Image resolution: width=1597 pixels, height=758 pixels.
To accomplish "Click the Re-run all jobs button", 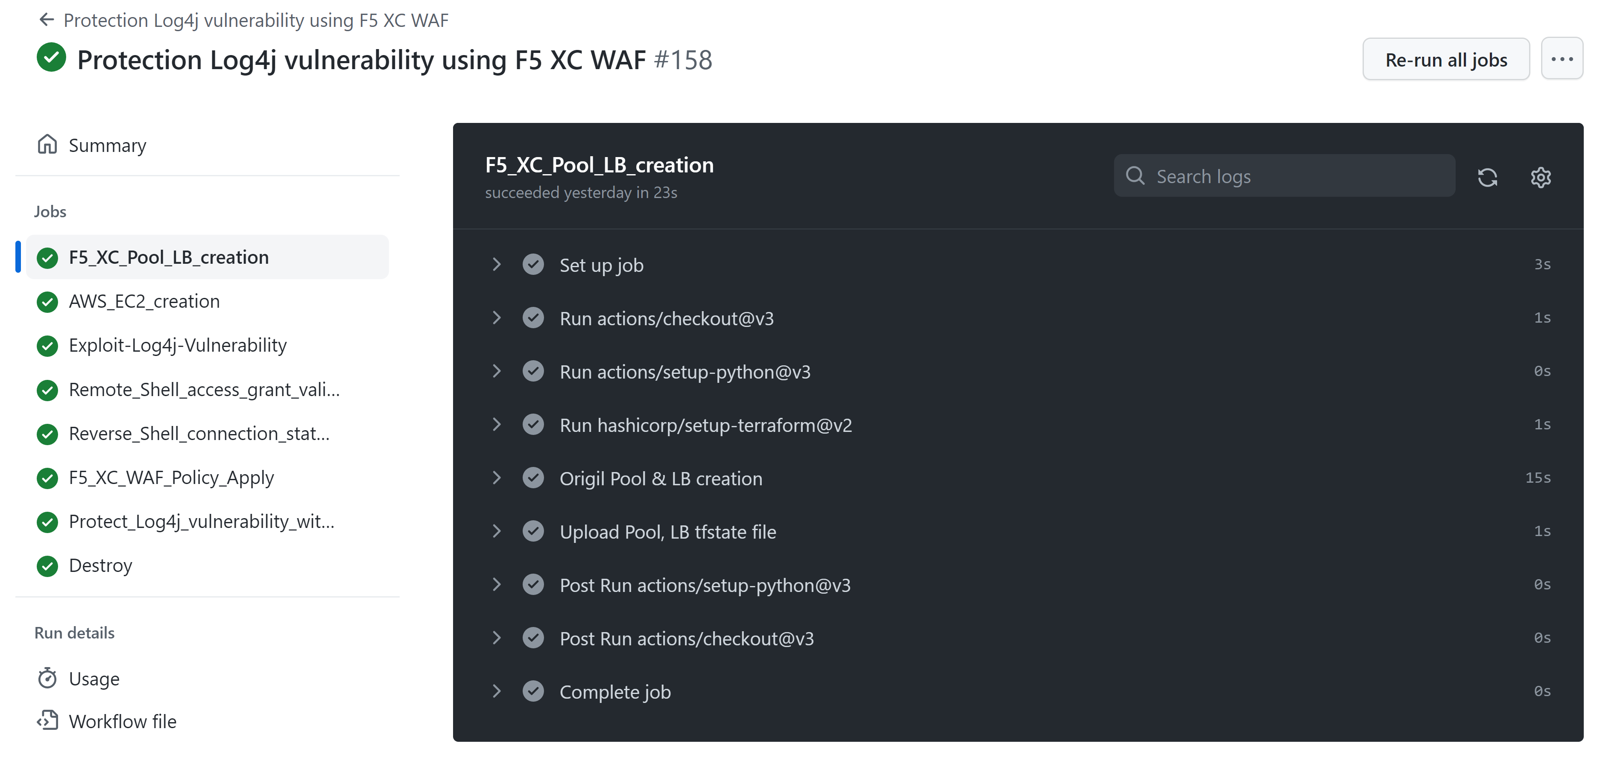I will tap(1446, 59).
